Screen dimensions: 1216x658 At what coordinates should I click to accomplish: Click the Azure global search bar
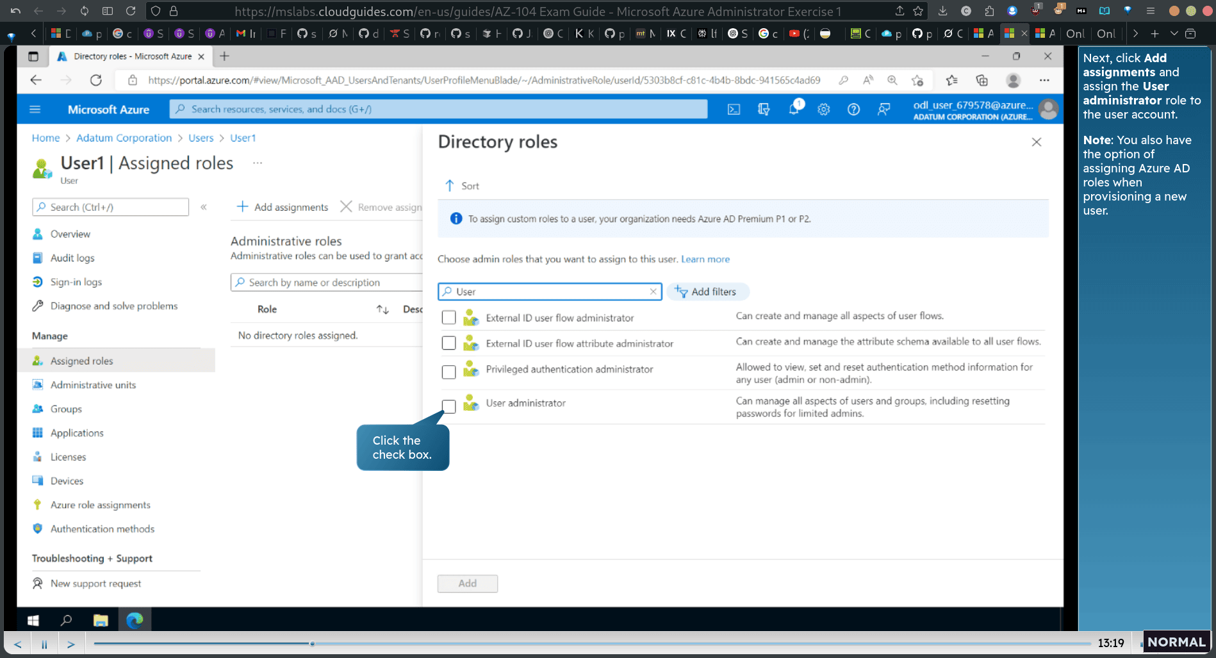(x=439, y=109)
